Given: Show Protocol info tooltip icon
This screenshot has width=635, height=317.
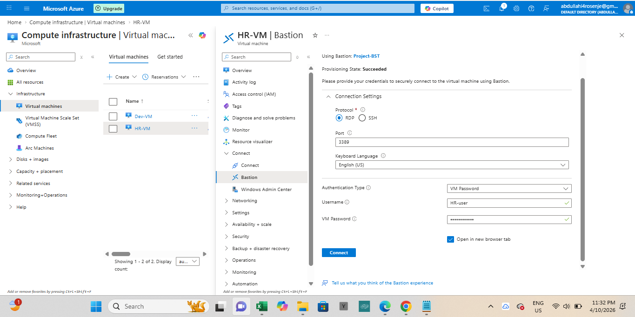Looking at the screenshot, I should [363, 110].
